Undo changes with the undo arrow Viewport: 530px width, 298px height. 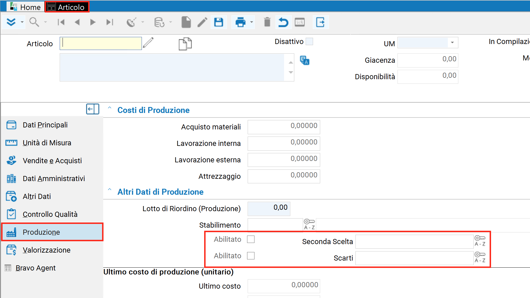point(283,22)
